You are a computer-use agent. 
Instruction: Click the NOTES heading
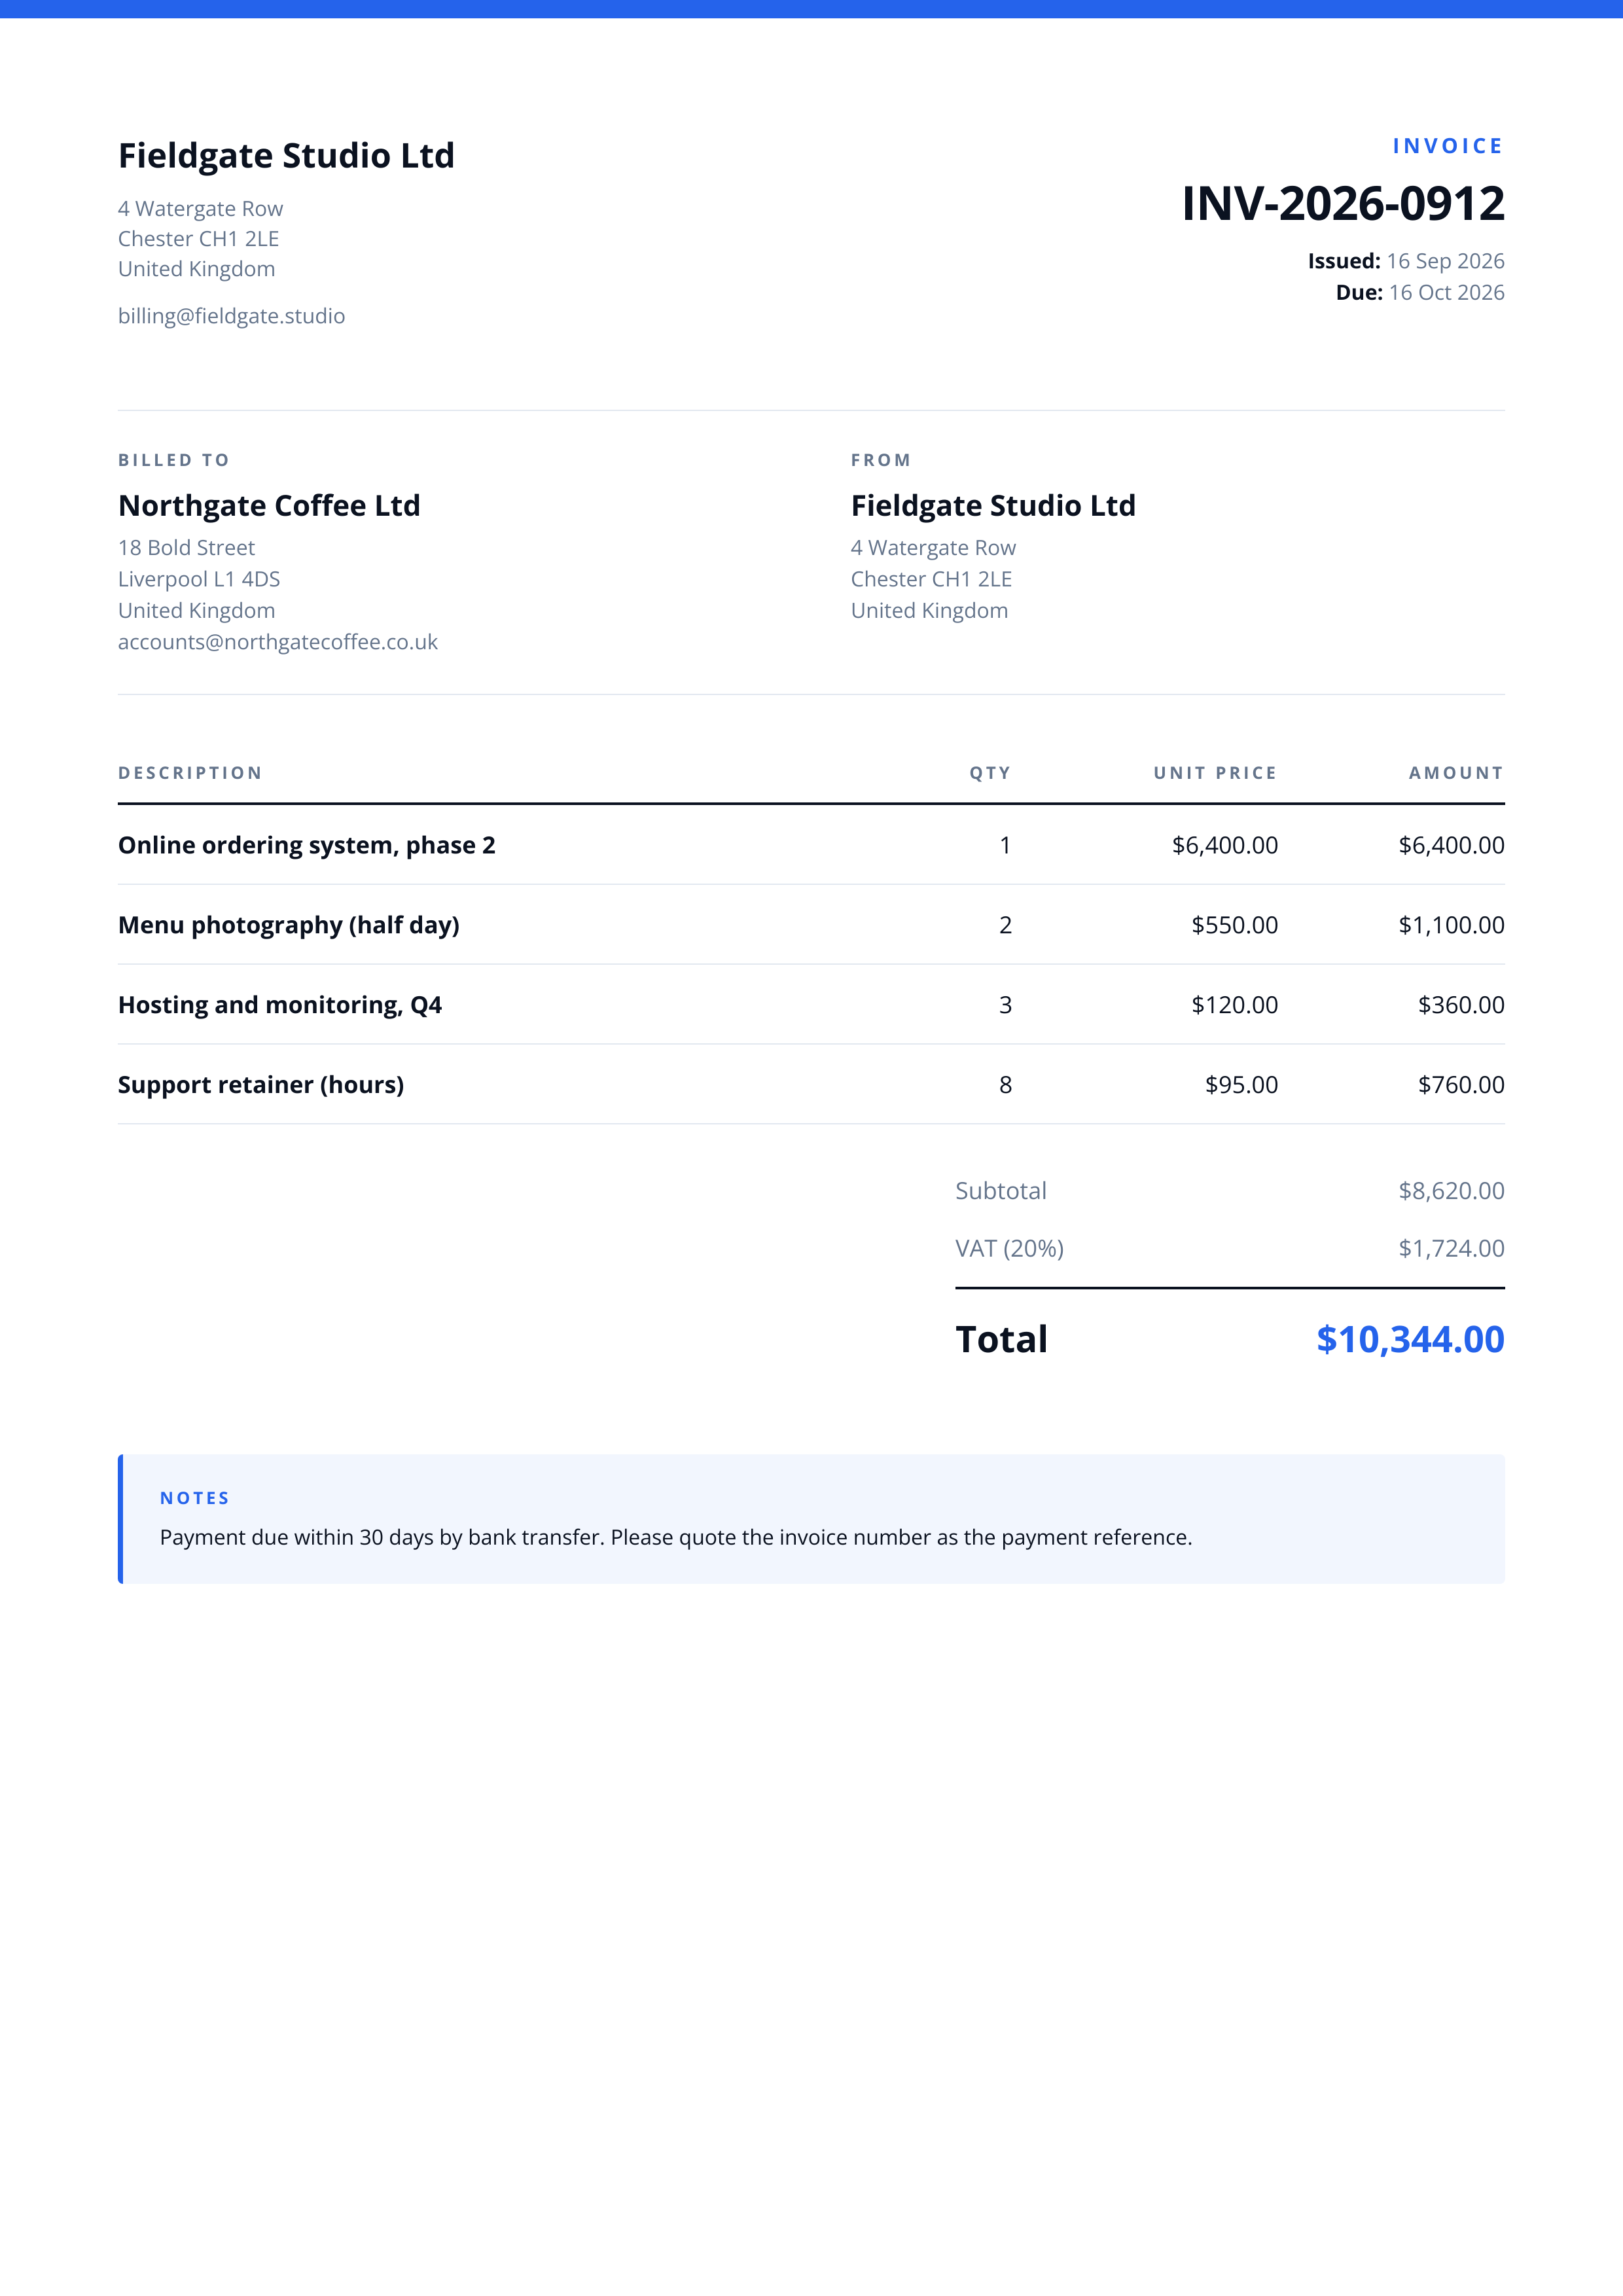[x=195, y=1498]
